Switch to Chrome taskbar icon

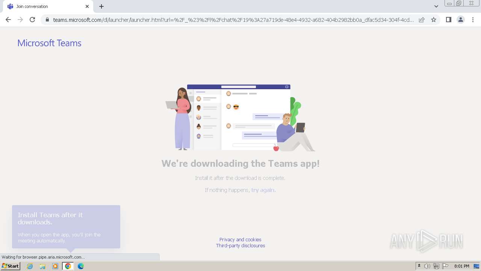pyautogui.click(x=68, y=266)
